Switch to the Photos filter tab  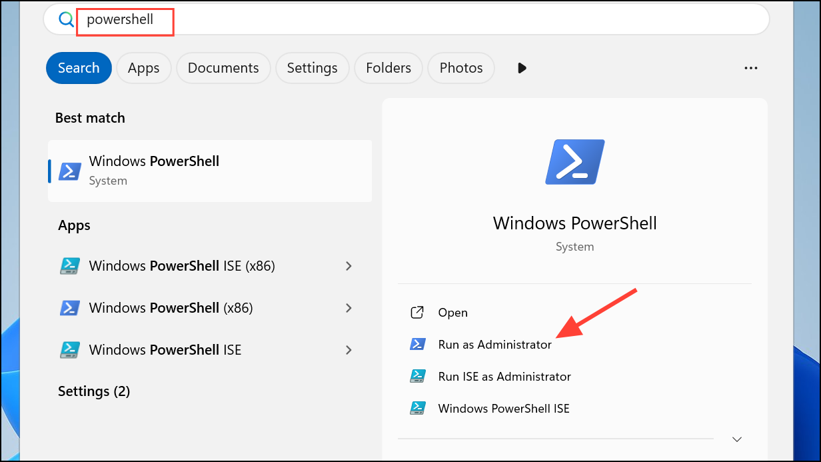pos(461,68)
